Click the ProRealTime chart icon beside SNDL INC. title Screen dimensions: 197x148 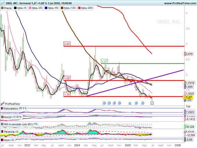3,3
